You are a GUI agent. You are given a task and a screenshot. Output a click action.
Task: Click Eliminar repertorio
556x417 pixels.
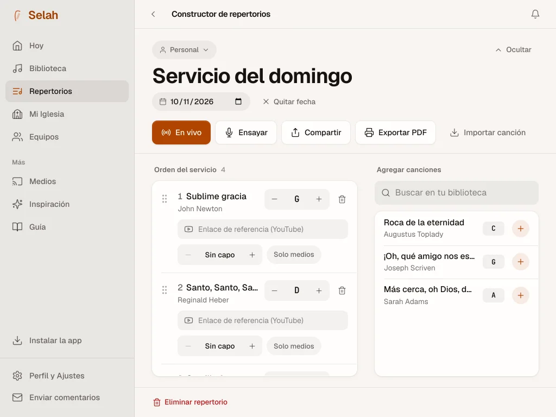pyautogui.click(x=191, y=402)
